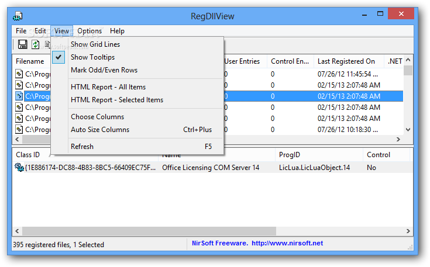The height and width of the screenshot is (267, 430).
Task: Click the Office Licensing COM Server 14 name
Action: point(211,167)
